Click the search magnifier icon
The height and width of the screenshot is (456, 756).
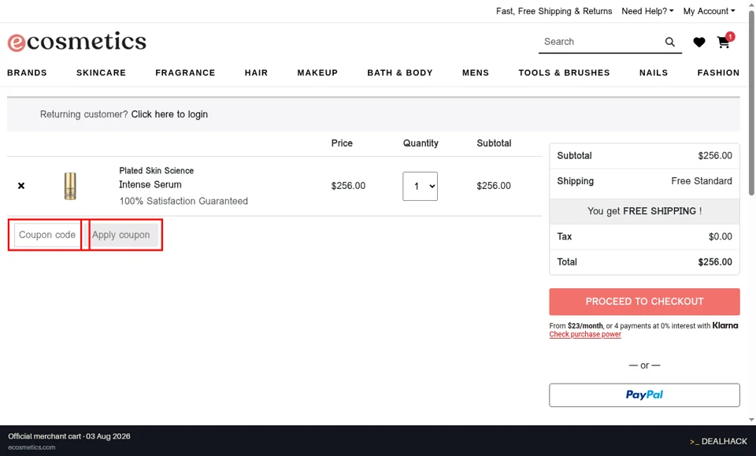coord(669,42)
